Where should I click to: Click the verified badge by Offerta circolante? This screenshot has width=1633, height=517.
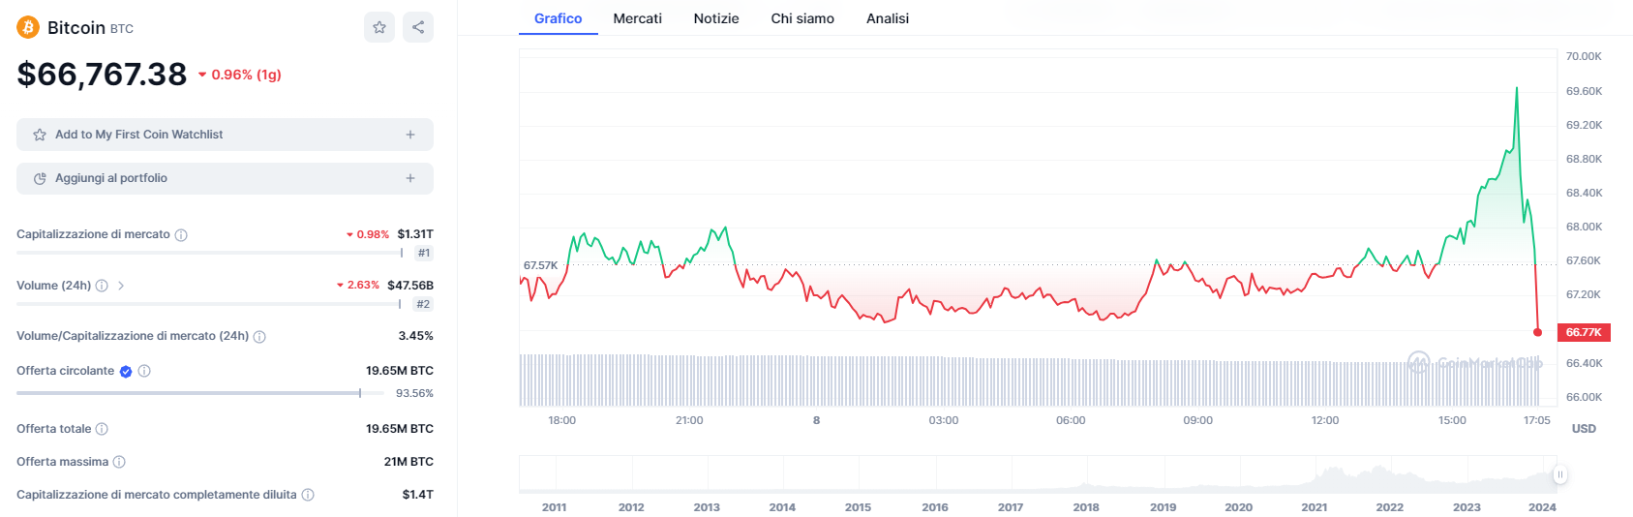(x=126, y=371)
